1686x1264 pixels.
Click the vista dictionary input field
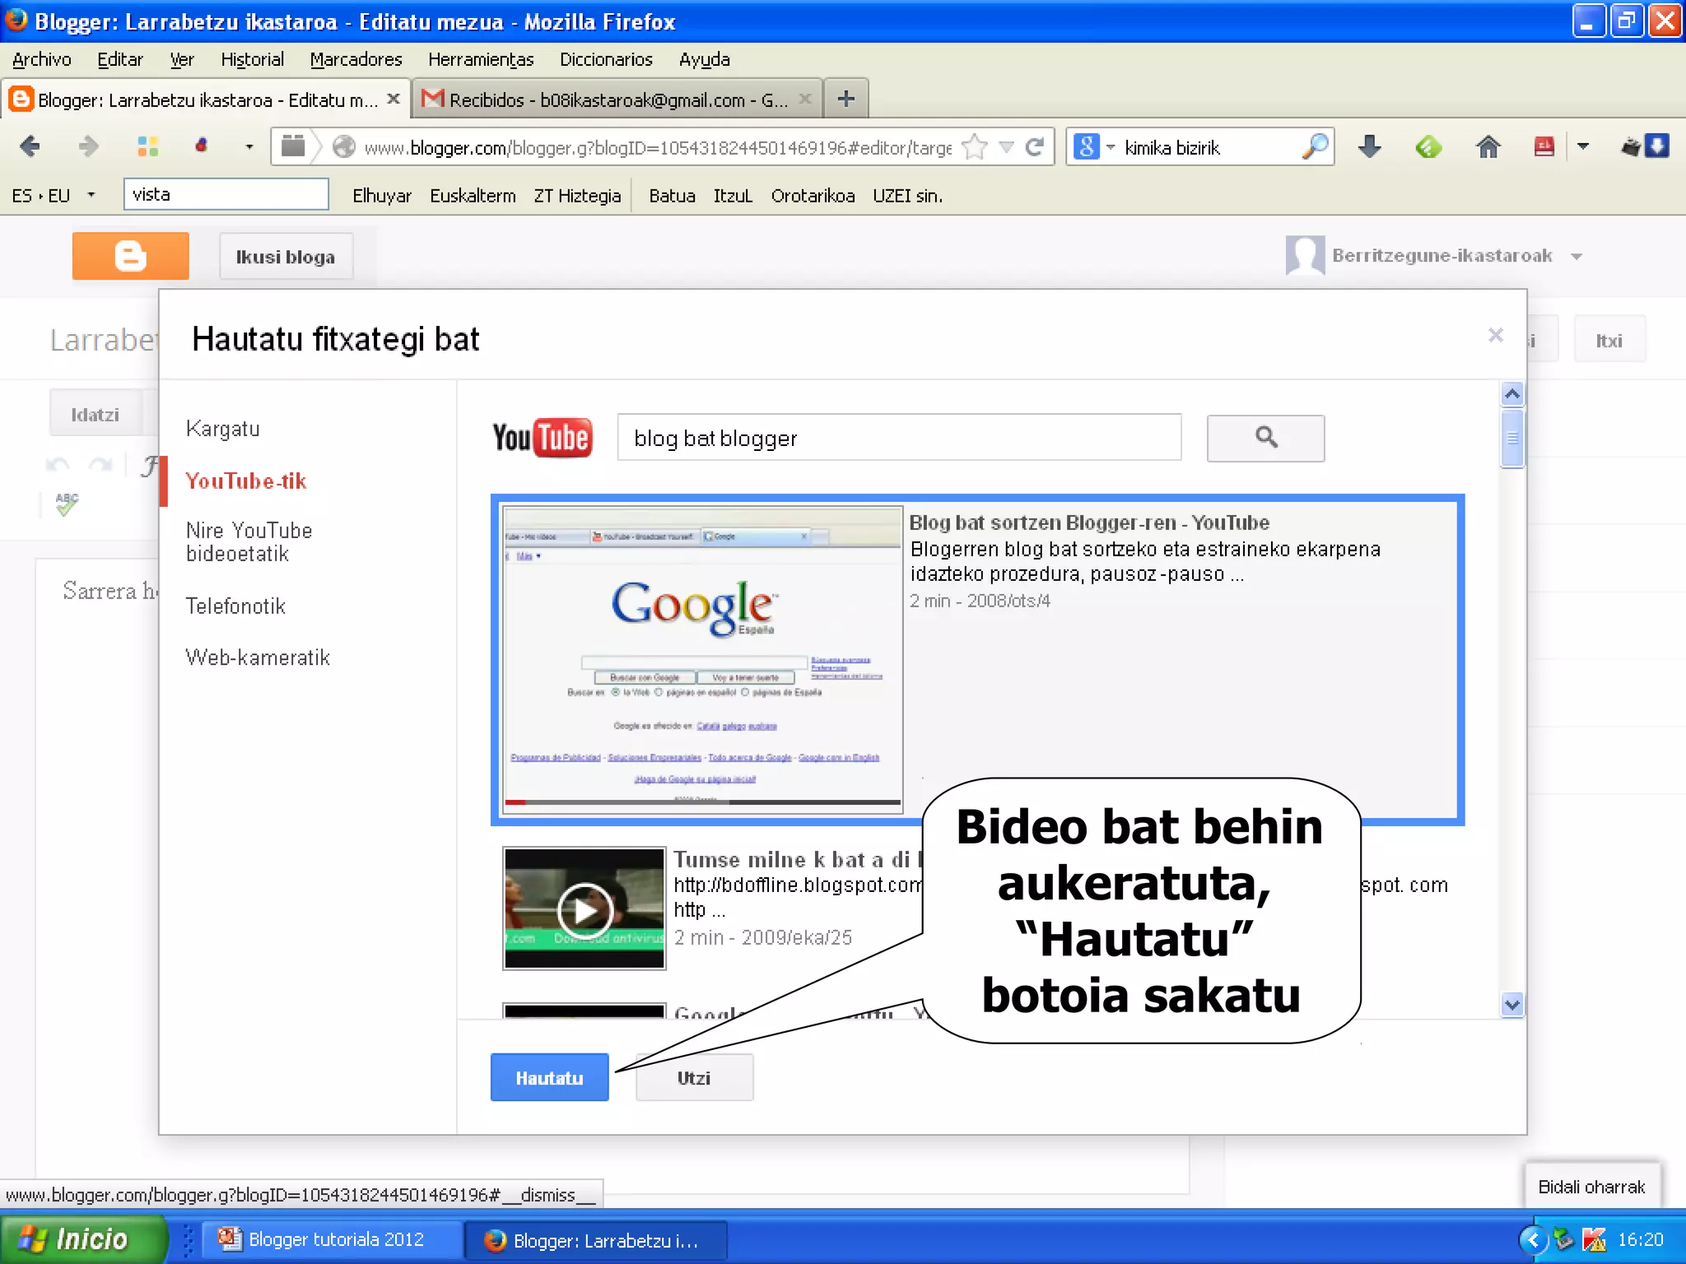[226, 194]
